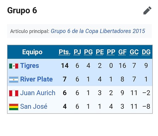Click the GC column header abbreviation
This screenshot has height=136, width=158.
pos(134,52)
